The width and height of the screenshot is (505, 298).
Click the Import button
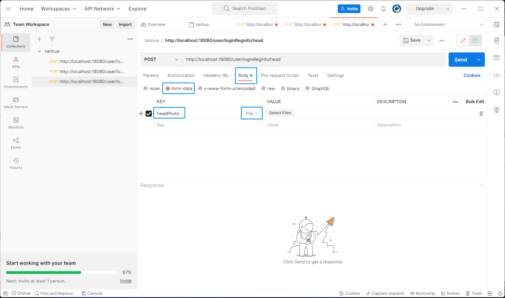(x=125, y=24)
